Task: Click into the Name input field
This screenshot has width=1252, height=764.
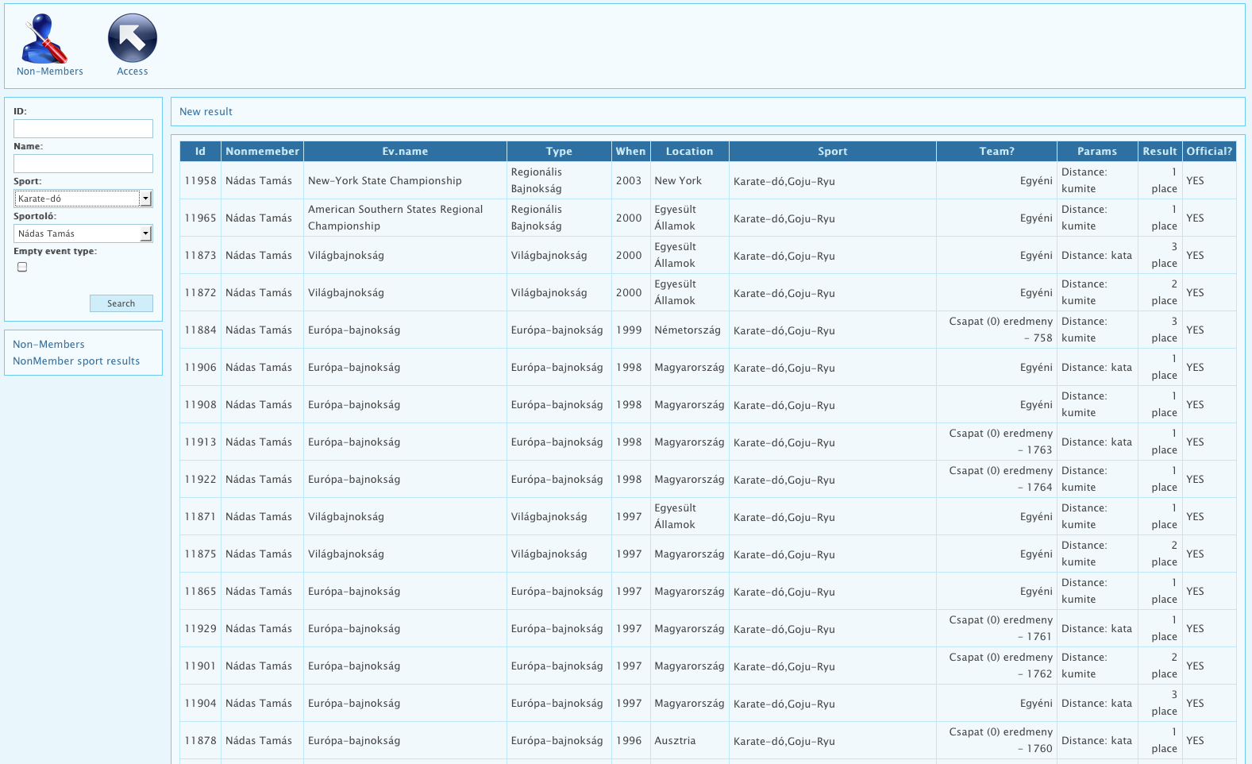Action: click(x=83, y=164)
